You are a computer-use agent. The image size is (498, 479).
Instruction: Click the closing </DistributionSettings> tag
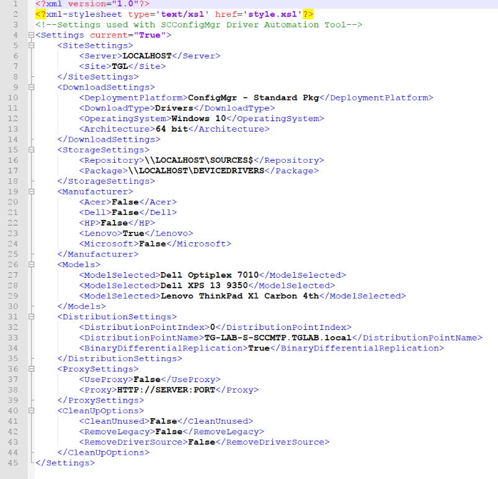tap(120, 358)
